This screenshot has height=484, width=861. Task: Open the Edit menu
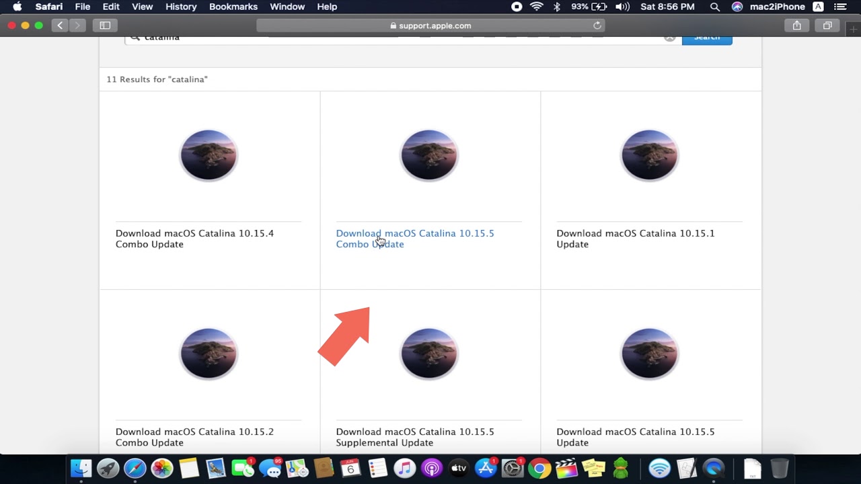[x=111, y=7]
